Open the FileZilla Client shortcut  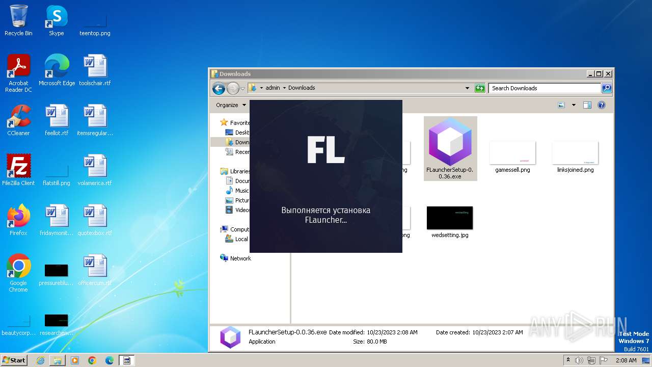pos(18,170)
